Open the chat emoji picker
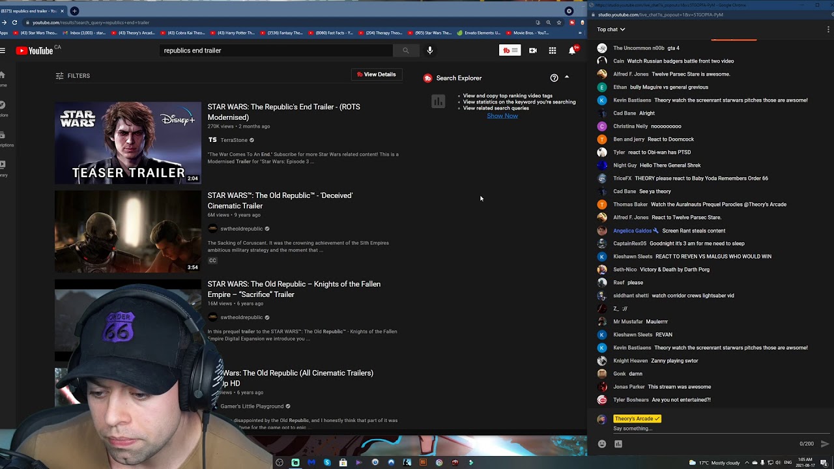This screenshot has height=469, width=834. 602,444
